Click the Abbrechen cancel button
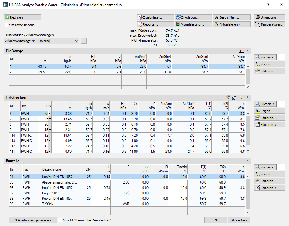This screenshot has width=289, height=226. pyautogui.click(x=239, y=220)
